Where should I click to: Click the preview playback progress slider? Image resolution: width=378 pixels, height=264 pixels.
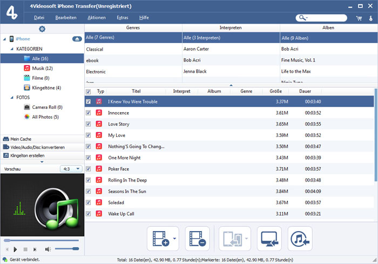pyautogui.click(x=41, y=240)
